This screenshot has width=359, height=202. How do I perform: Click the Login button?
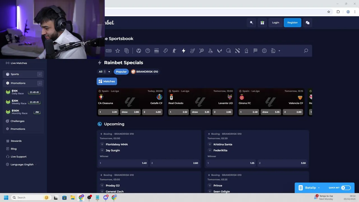pos(275,23)
